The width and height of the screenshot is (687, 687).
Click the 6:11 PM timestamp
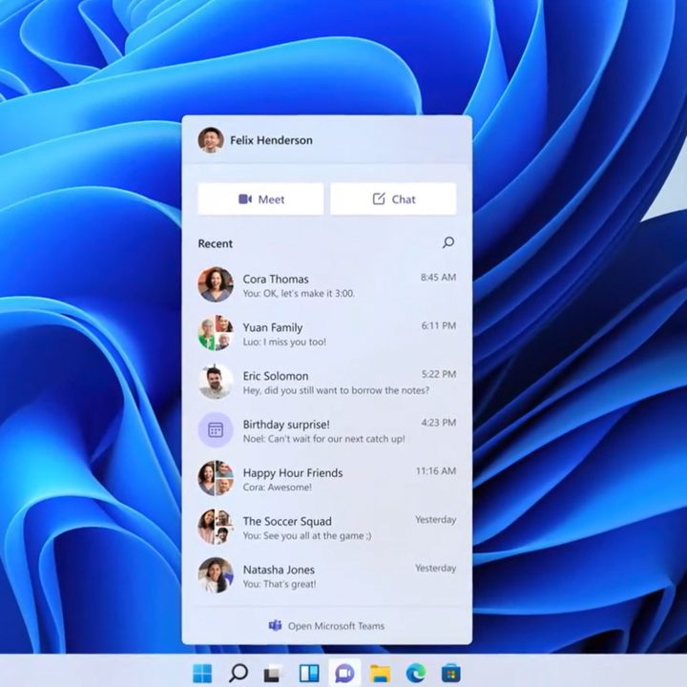(439, 325)
